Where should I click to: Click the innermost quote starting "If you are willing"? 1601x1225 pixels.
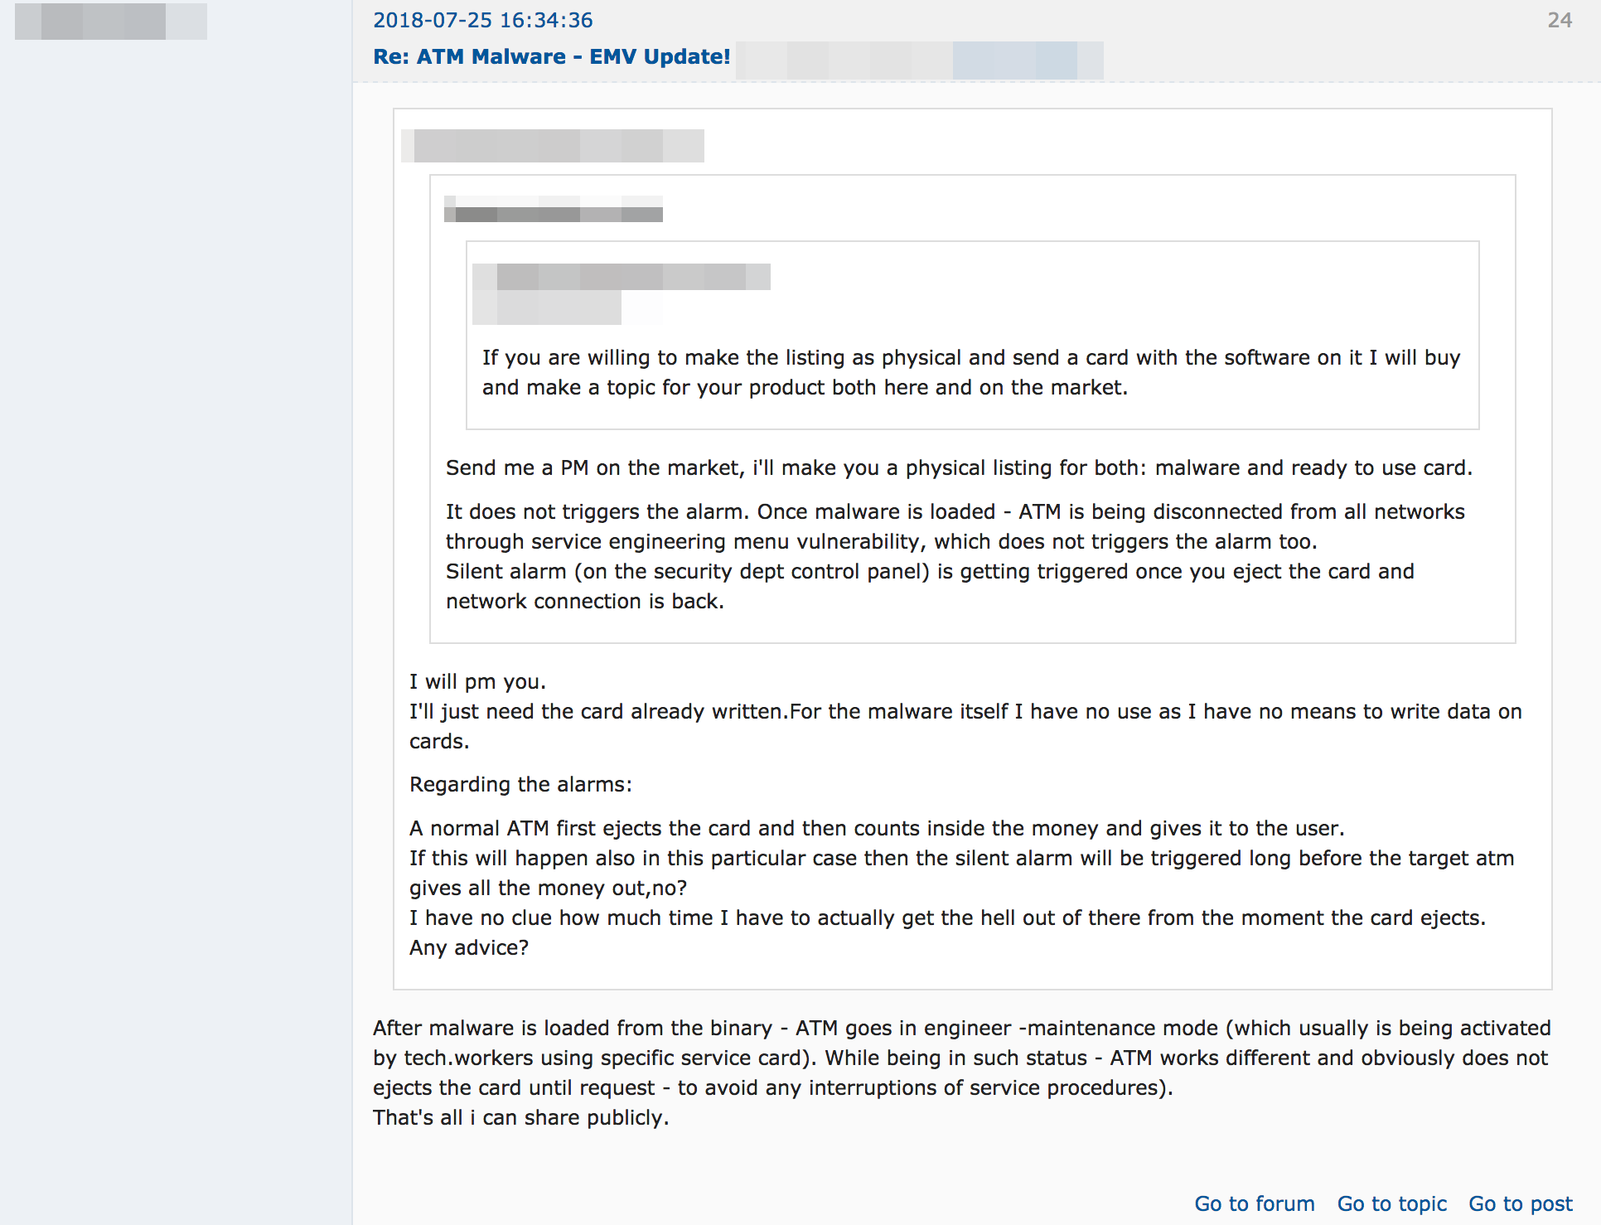click(x=970, y=372)
